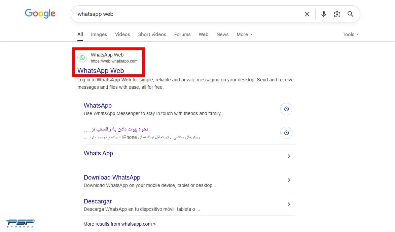The height and width of the screenshot is (232, 395).
Task: Expand the Descargar sitelink chevron
Action: (289, 204)
